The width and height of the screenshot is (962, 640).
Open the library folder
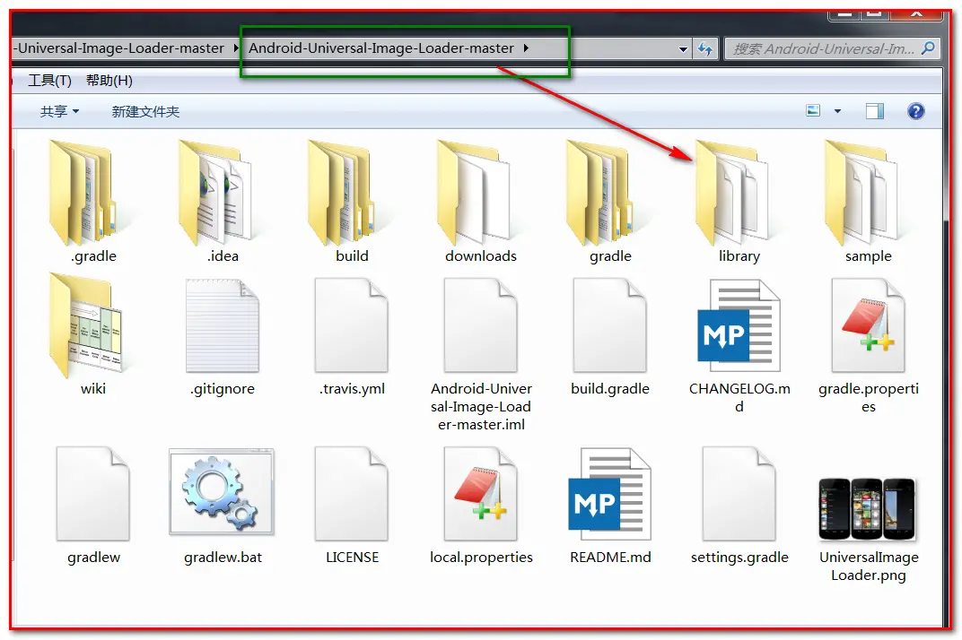click(x=732, y=193)
